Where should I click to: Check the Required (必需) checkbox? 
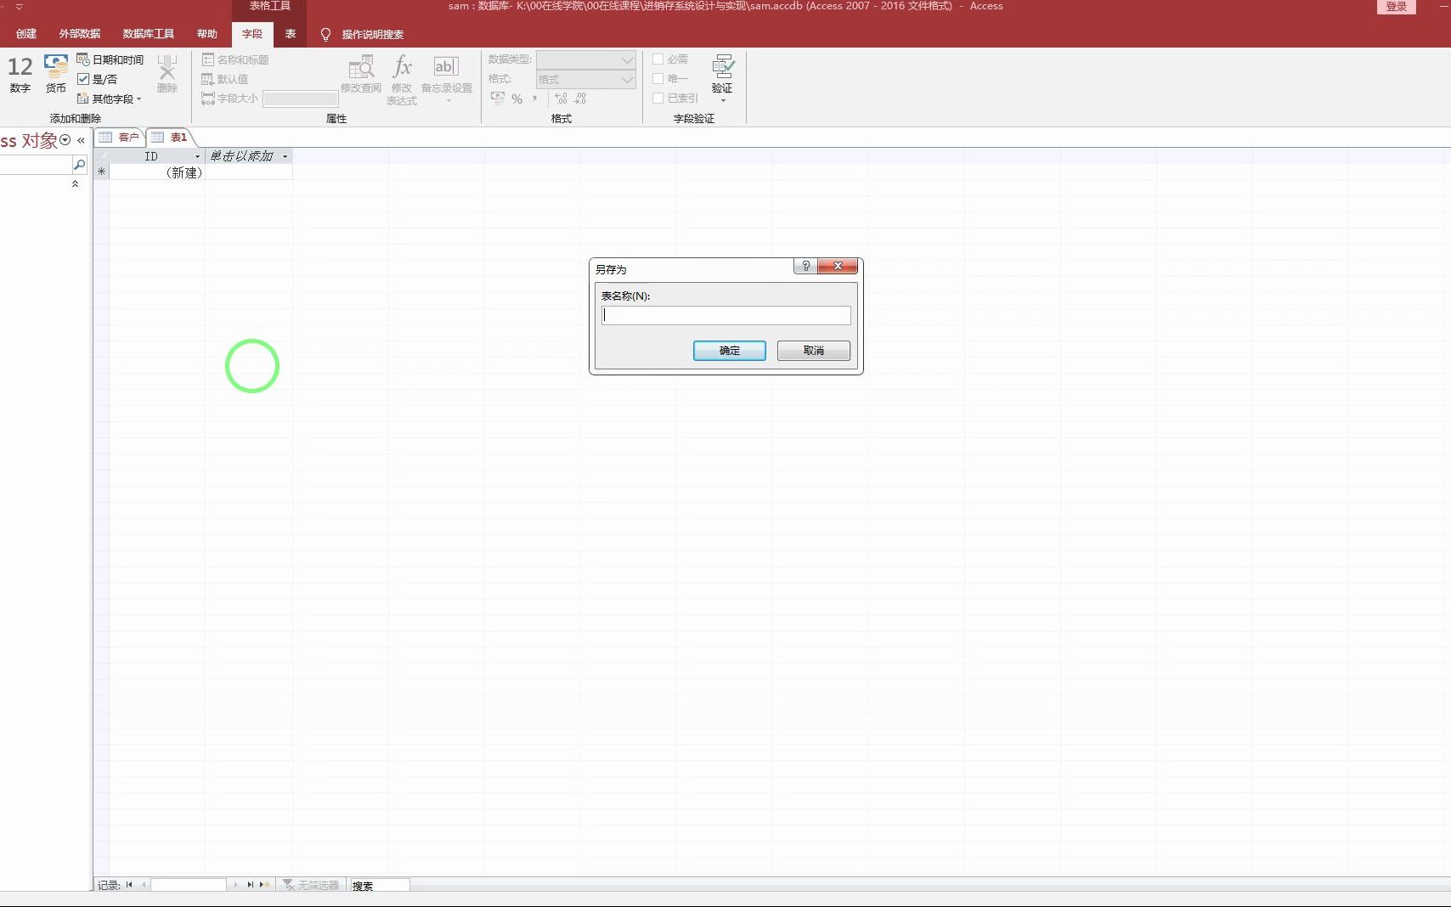(658, 59)
